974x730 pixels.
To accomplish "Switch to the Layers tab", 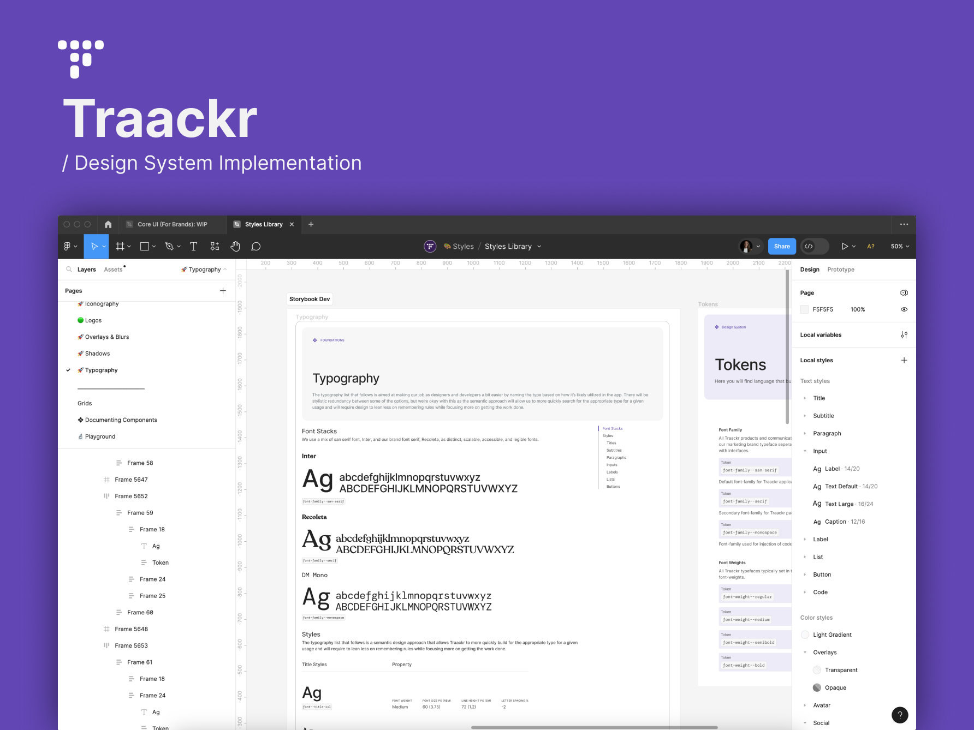I will 86,270.
